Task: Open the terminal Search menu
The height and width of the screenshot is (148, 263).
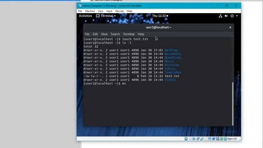Action: (x=115, y=34)
